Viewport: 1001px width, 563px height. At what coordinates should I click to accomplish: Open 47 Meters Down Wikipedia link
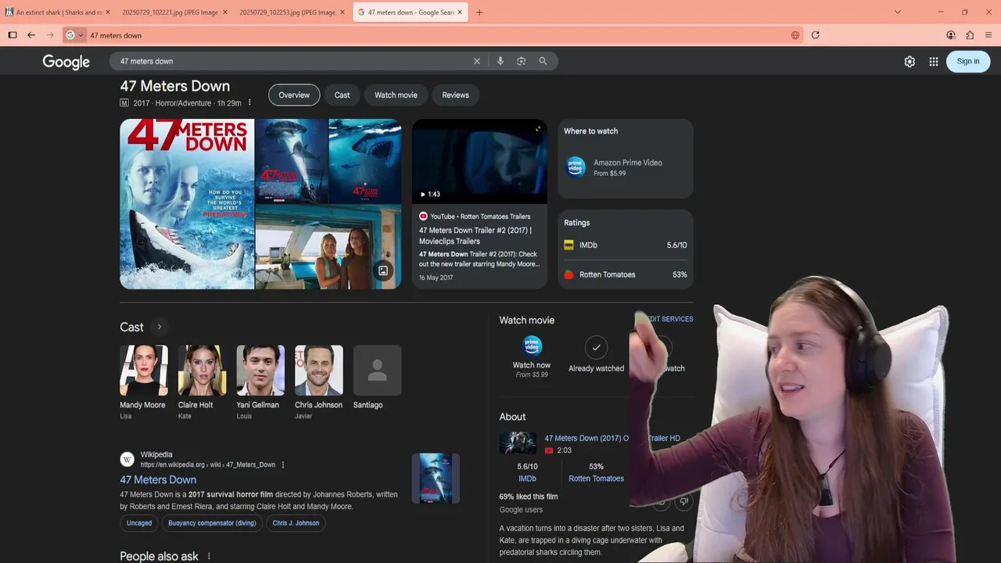click(x=158, y=479)
